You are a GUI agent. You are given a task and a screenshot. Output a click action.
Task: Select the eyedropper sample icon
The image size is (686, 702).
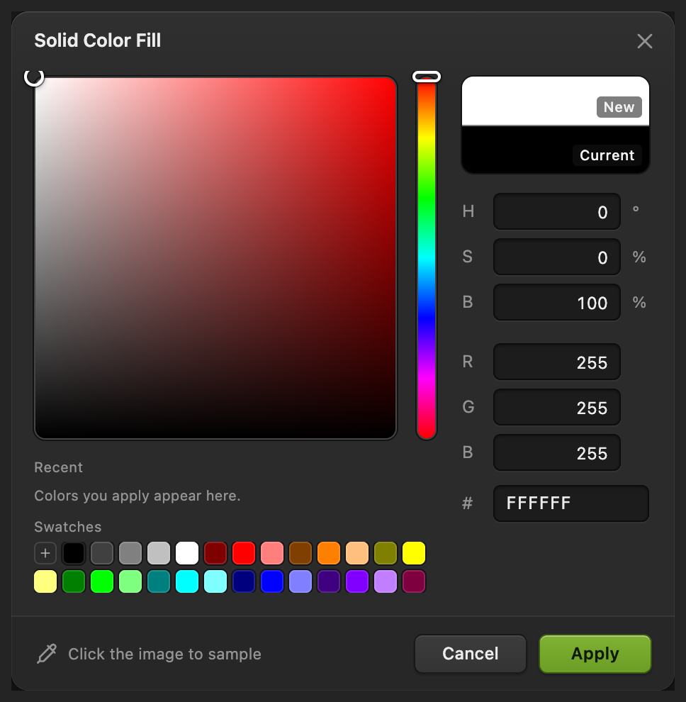(x=47, y=654)
